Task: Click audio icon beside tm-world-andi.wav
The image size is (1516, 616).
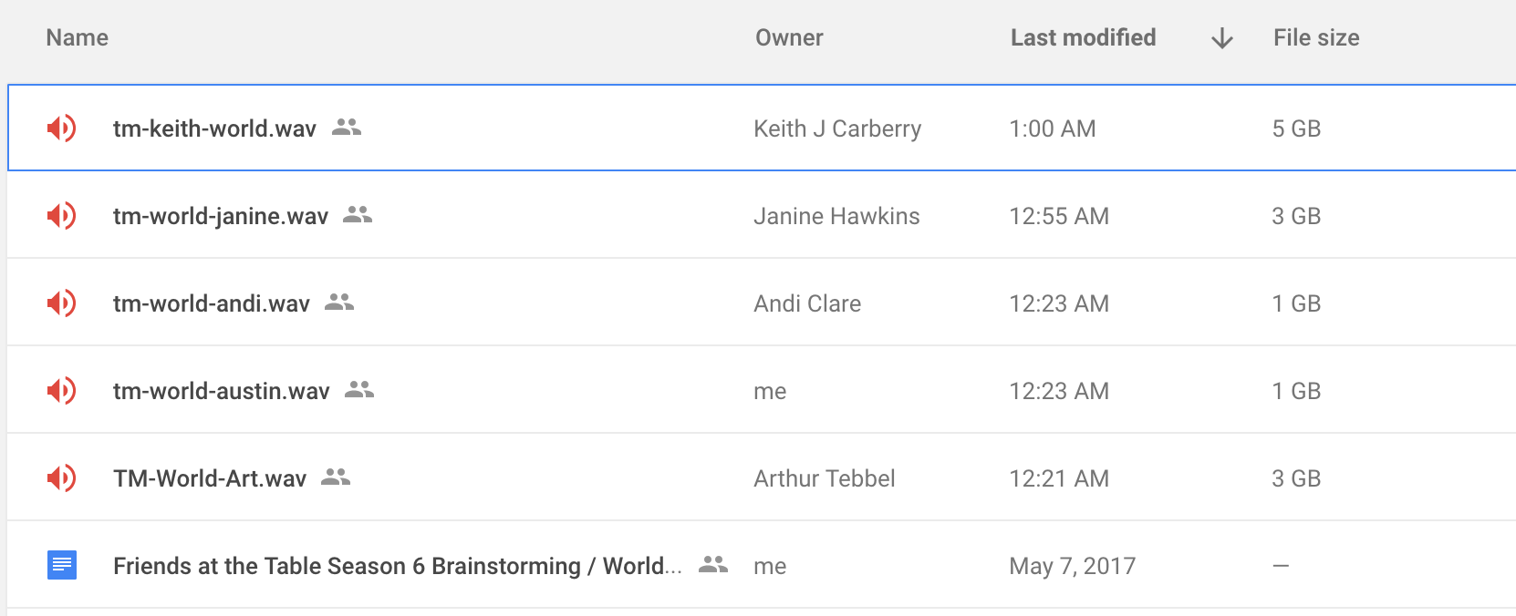Action: click(x=61, y=303)
